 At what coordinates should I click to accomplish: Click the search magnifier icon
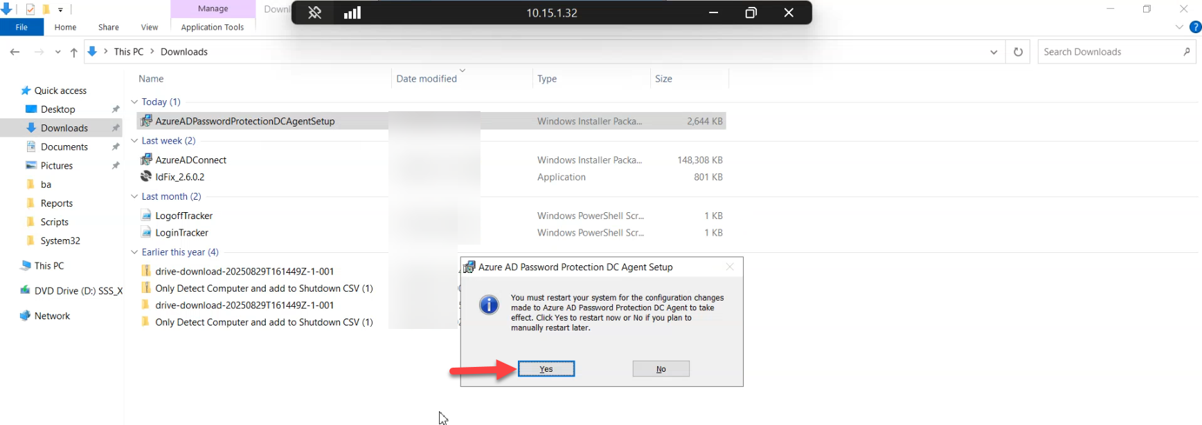(1187, 52)
